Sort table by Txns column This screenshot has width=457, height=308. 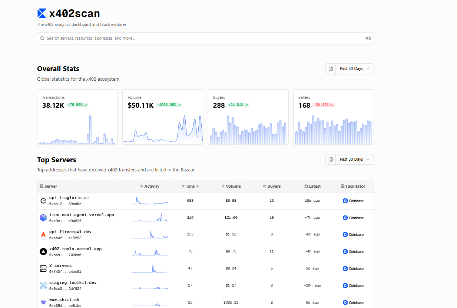coord(190,187)
